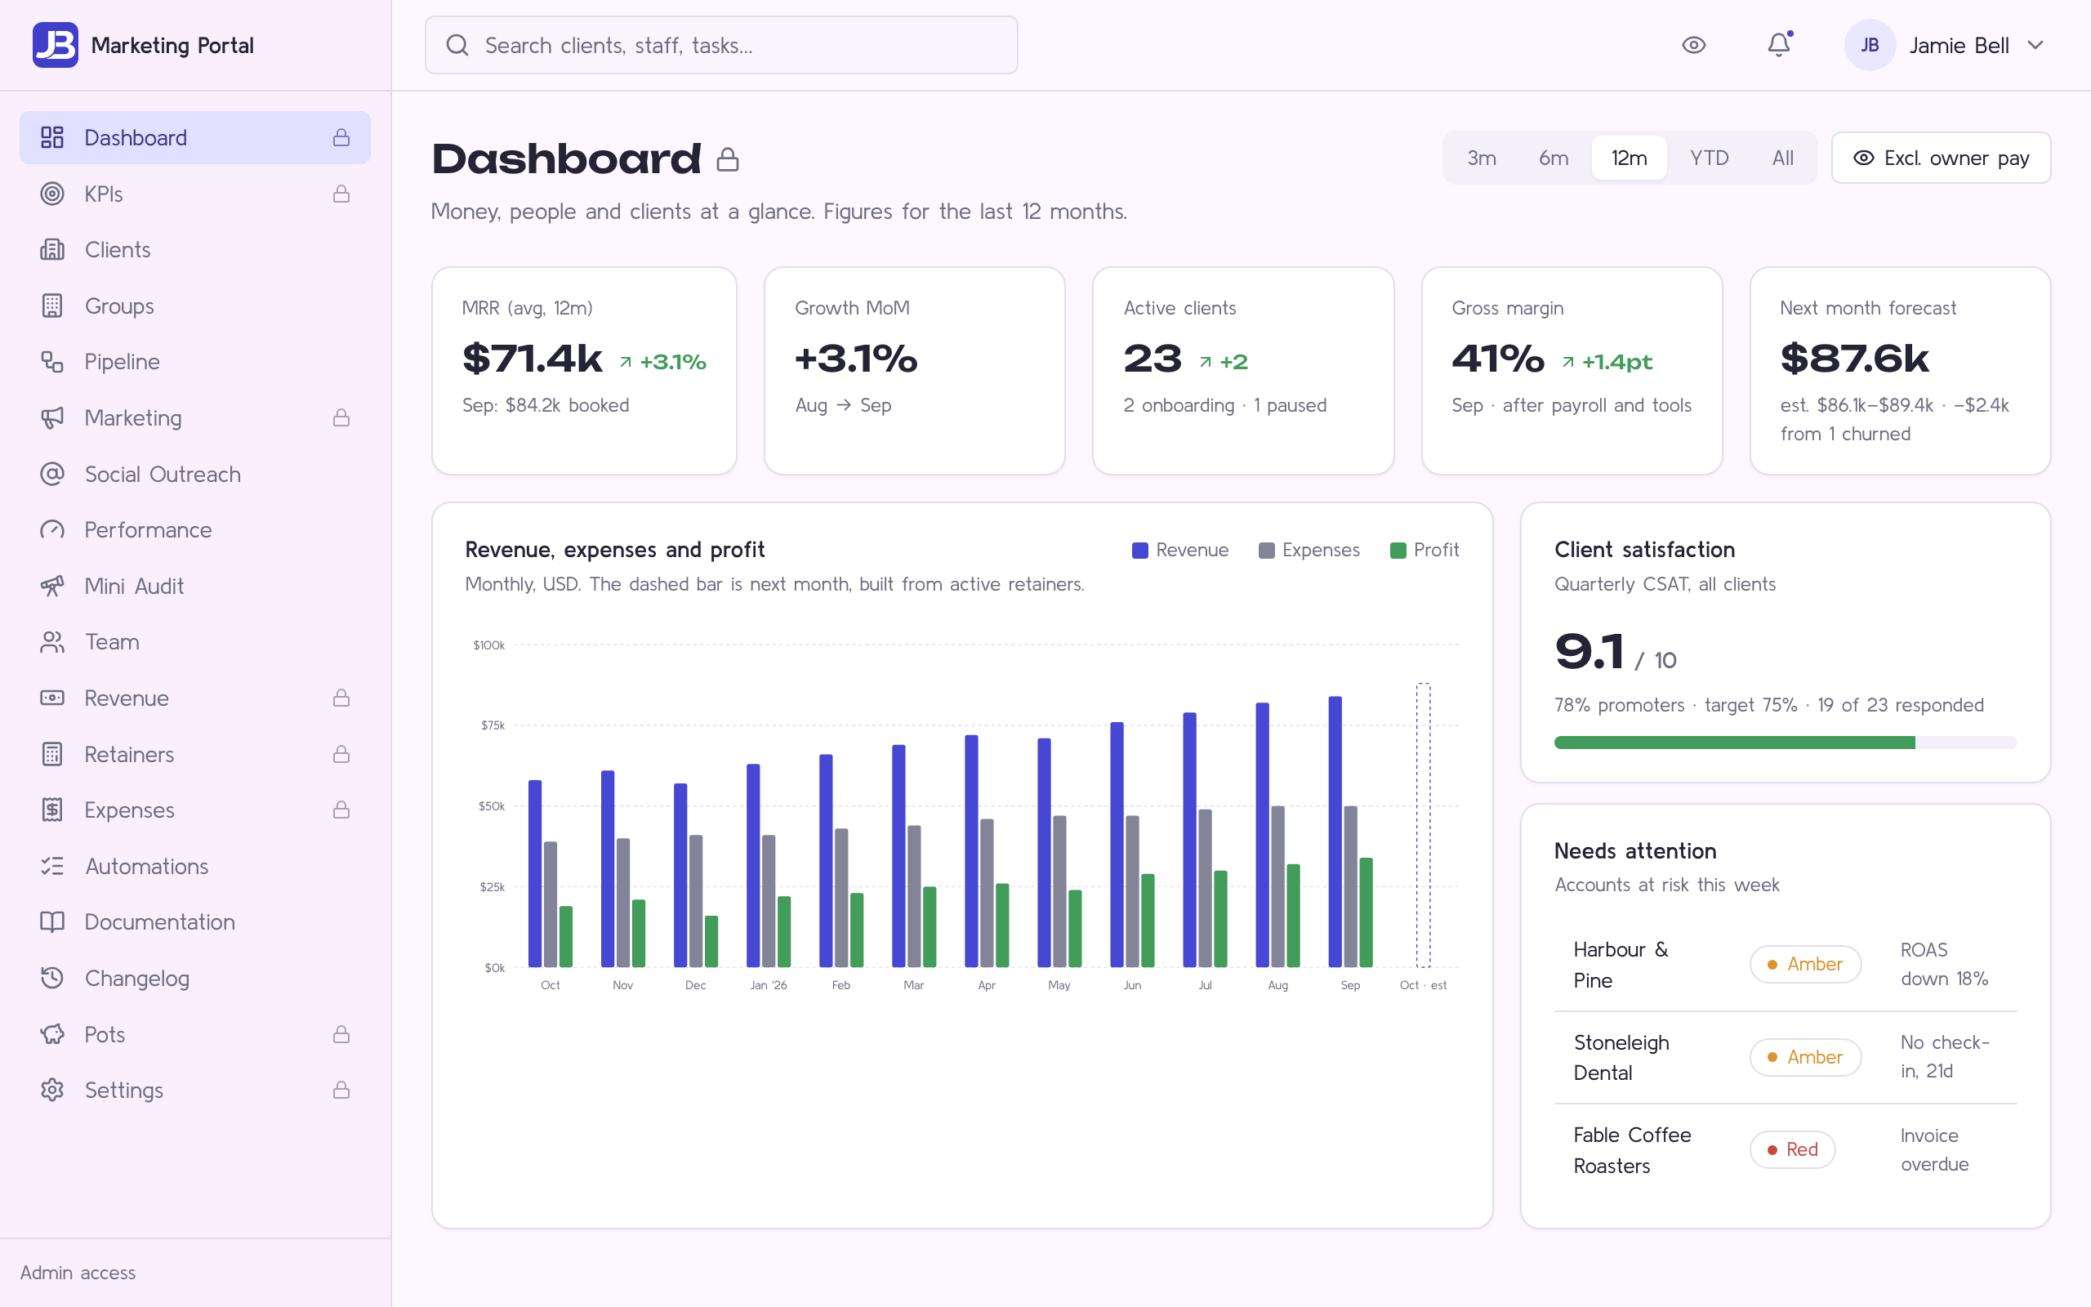Go to Automations in sidebar

[195, 866]
